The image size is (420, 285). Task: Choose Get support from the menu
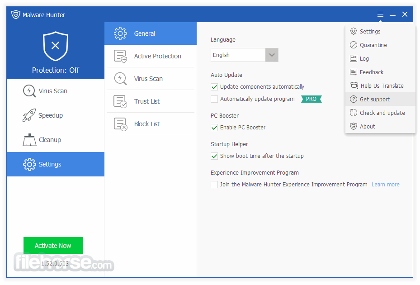(374, 100)
